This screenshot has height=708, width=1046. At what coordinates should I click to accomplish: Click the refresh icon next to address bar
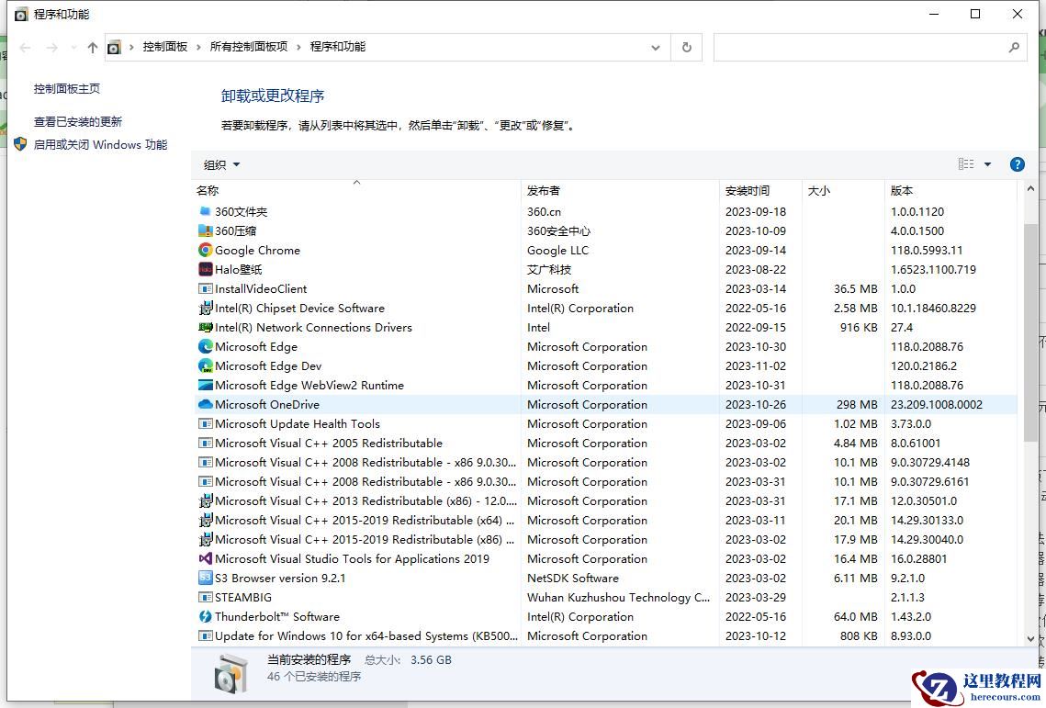[x=686, y=47]
